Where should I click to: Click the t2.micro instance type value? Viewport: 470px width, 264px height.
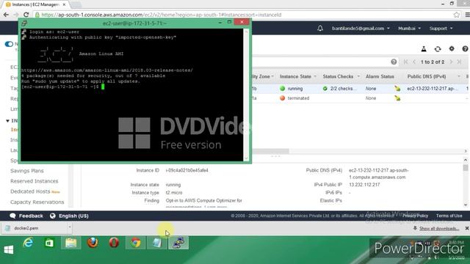pyautogui.click(x=174, y=192)
